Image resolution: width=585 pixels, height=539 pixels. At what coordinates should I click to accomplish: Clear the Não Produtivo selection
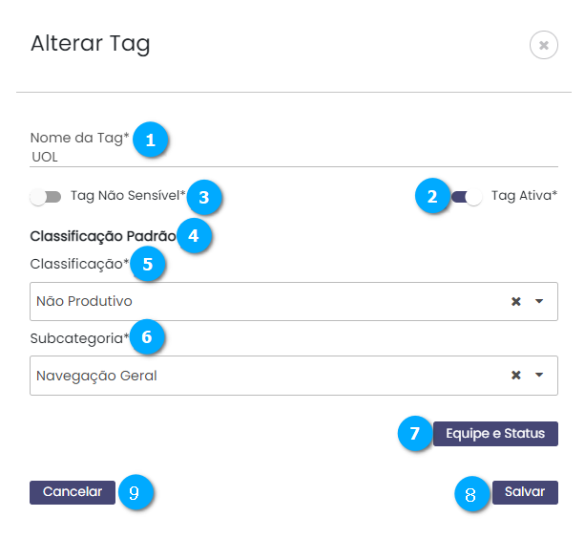[x=516, y=301]
